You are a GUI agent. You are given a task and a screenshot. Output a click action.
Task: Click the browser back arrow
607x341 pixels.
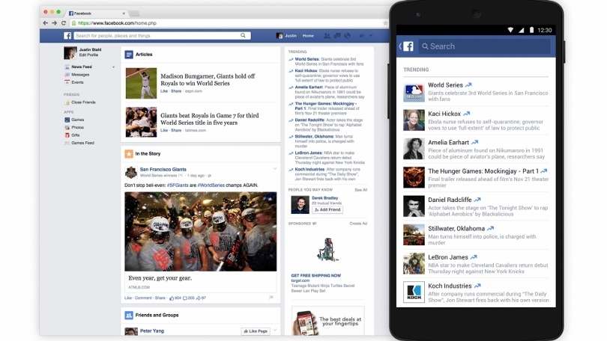[46, 23]
